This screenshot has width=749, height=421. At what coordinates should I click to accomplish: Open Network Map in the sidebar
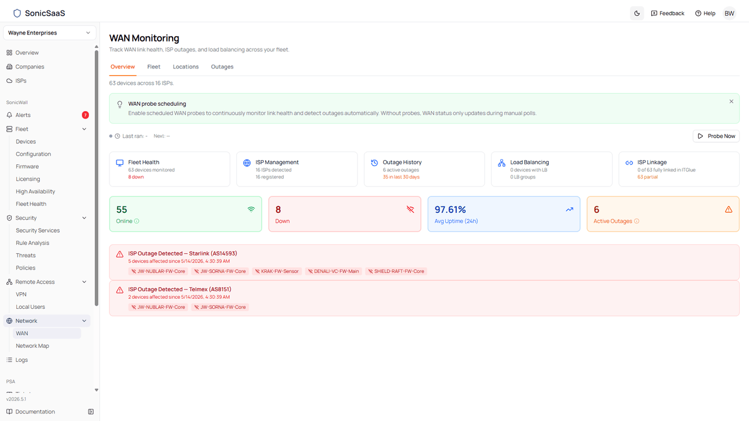click(x=32, y=346)
